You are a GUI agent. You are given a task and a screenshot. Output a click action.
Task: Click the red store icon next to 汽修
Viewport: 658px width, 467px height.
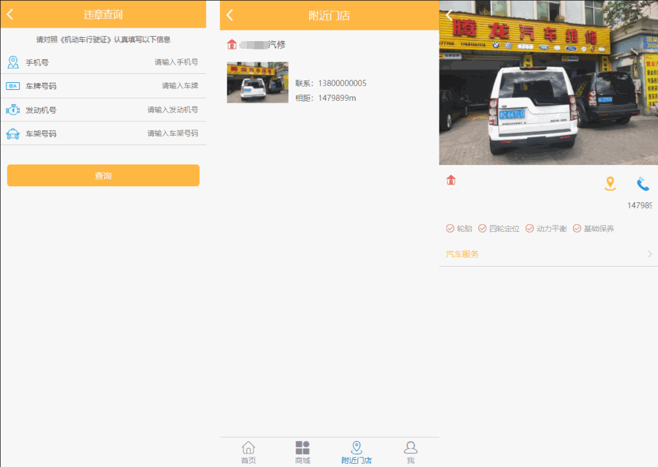[233, 45]
